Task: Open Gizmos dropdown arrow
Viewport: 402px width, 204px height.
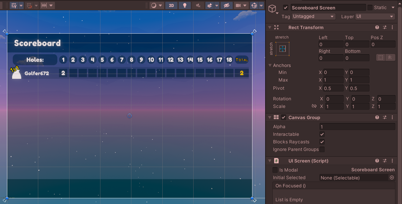Action: [x=261, y=5]
